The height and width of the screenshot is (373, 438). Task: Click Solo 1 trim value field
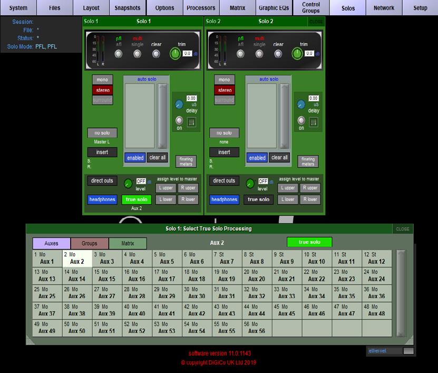pyautogui.click(x=187, y=53)
